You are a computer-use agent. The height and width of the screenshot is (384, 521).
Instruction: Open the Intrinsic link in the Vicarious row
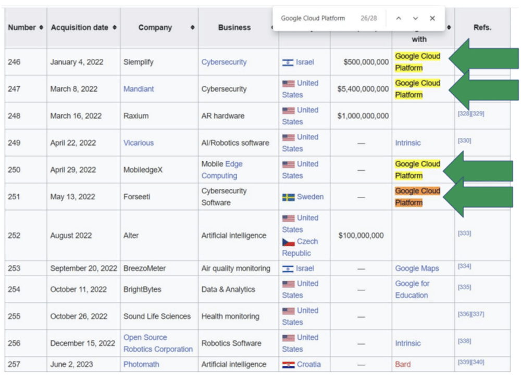point(408,143)
